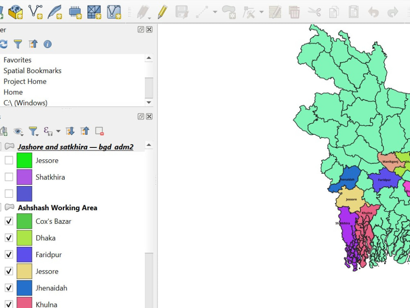Click green Cox's Bazar color swatch
This screenshot has width=410, height=308.
(24, 221)
